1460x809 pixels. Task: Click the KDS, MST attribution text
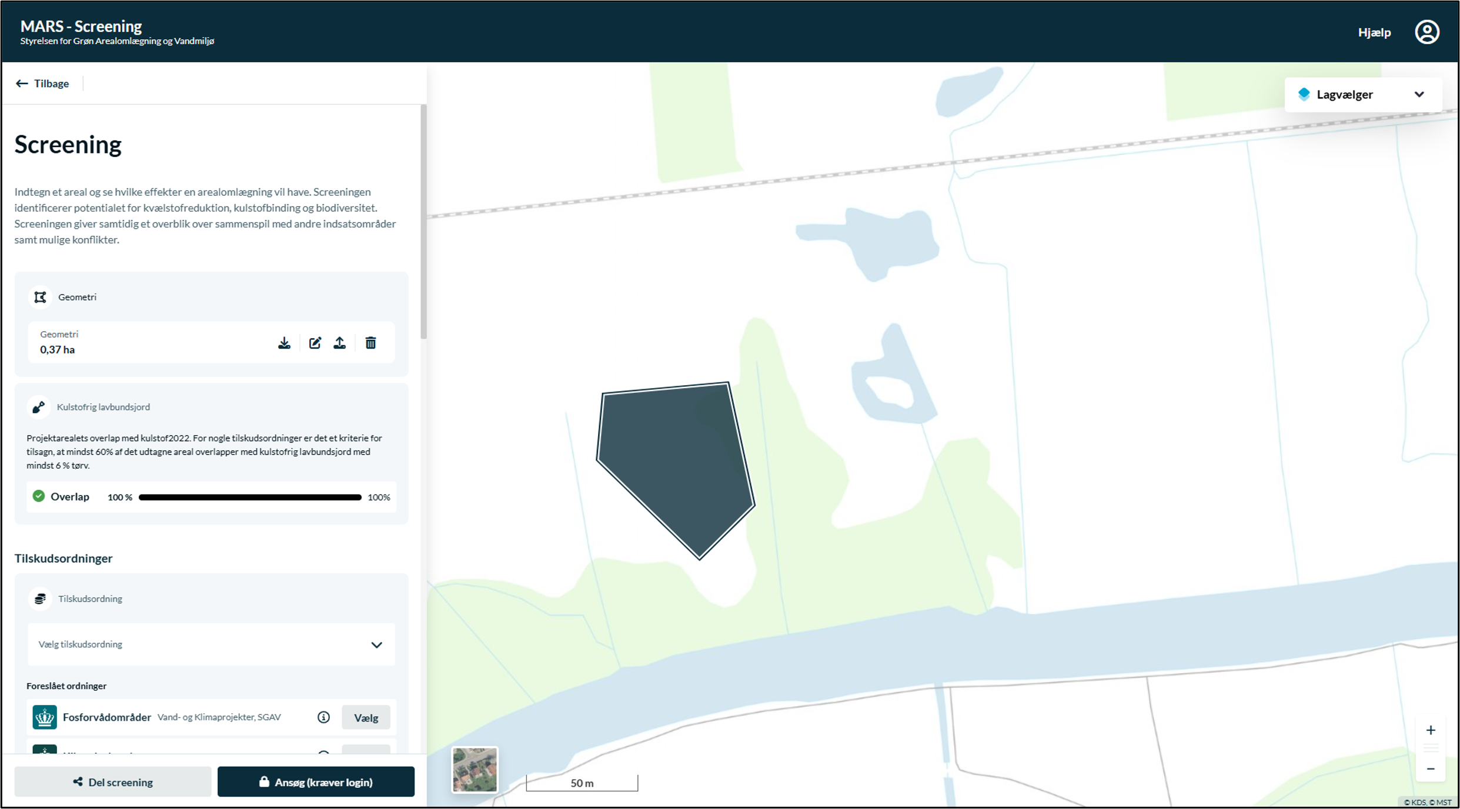pos(1428,803)
